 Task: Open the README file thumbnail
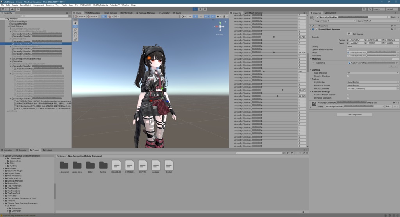pyautogui.click(x=169, y=166)
